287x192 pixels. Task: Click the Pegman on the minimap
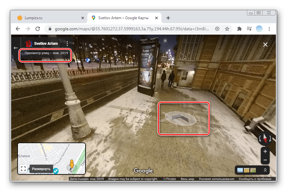coord(72,164)
